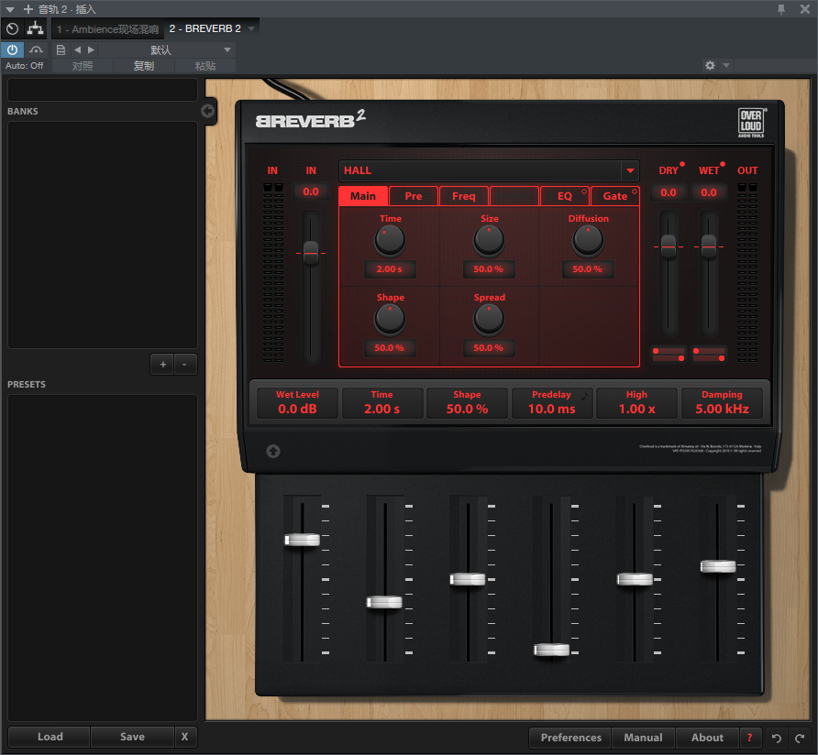The height and width of the screenshot is (755, 818).
Task: Click the Predelay hardware fader cap
Action: tap(551, 650)
